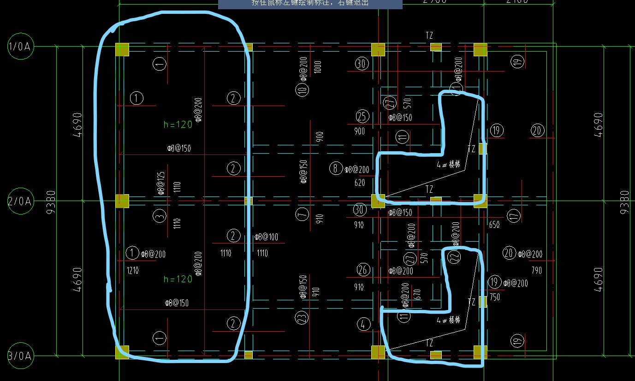Select the leftmost yellow column on axis 1/0A
The width and height of the screenshot is (635, 381).
pyautogui.click(x=122, y=49)
